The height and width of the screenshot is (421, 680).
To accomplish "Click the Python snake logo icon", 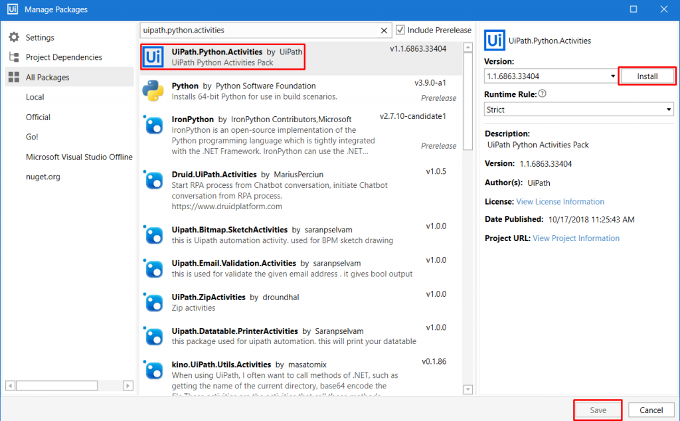I will coord(153,90).
